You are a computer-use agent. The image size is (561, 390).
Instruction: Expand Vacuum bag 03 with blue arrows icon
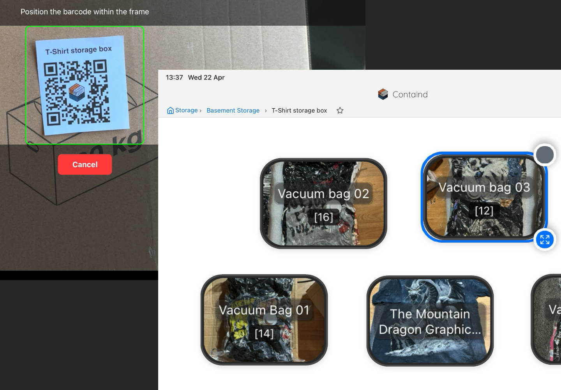(x=545, y=240)
